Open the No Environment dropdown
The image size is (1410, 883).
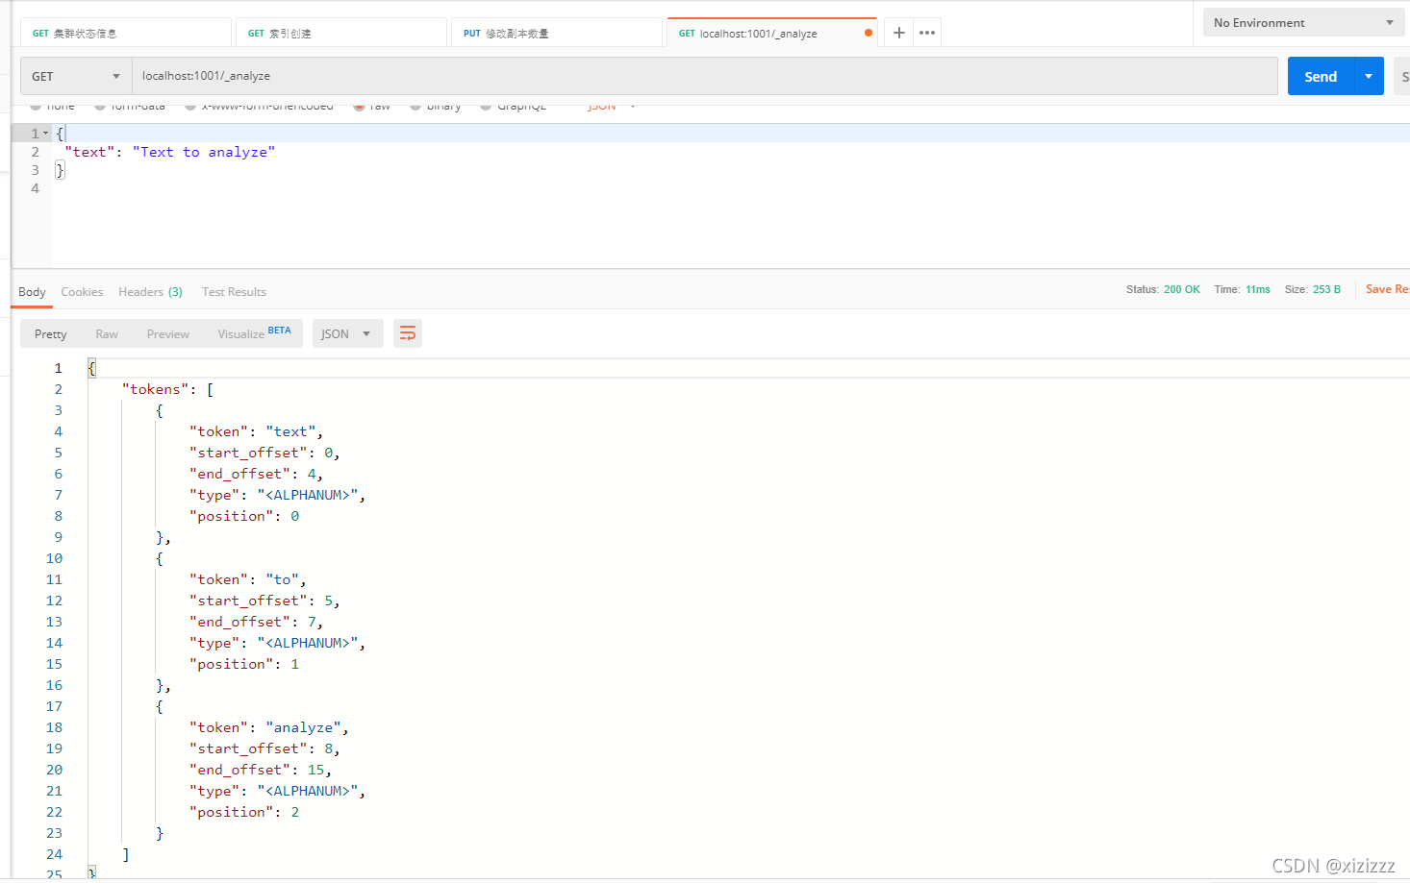(x=1303, y=22)
